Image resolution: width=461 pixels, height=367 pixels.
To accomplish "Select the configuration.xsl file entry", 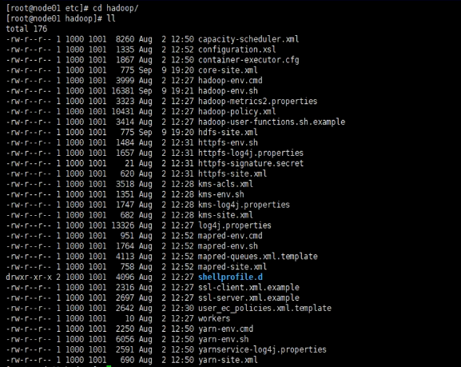I will pos(237,50).
